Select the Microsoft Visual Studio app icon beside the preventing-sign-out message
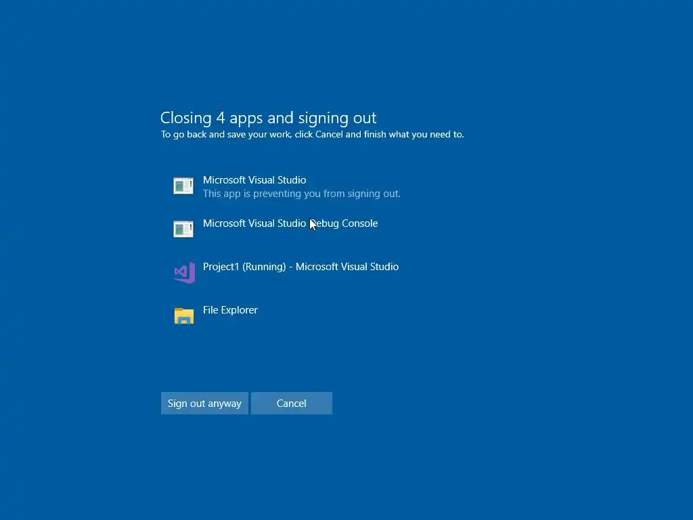The image size is (693, 520). [x=183, y=186]
